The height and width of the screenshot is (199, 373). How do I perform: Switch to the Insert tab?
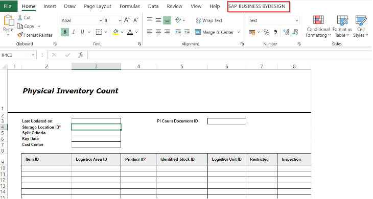point(50,6)
